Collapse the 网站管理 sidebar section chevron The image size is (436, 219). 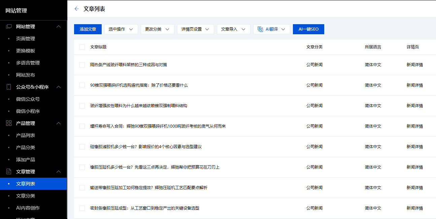(59, 27)
